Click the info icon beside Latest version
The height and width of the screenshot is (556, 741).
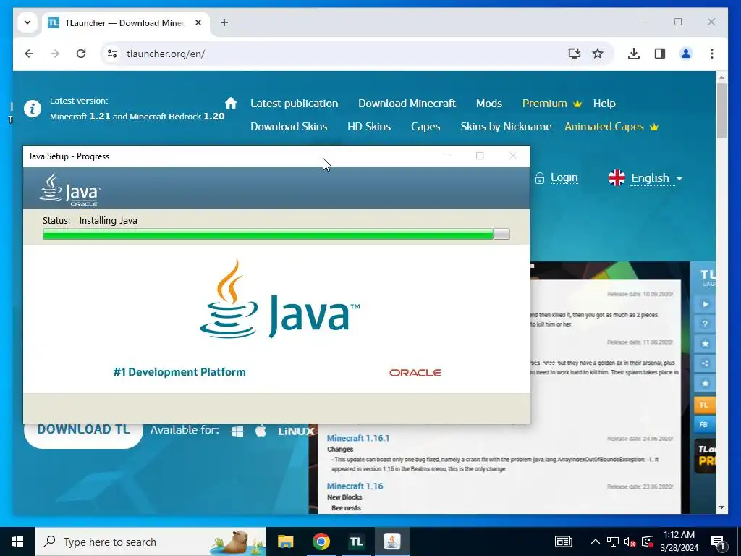33,109
